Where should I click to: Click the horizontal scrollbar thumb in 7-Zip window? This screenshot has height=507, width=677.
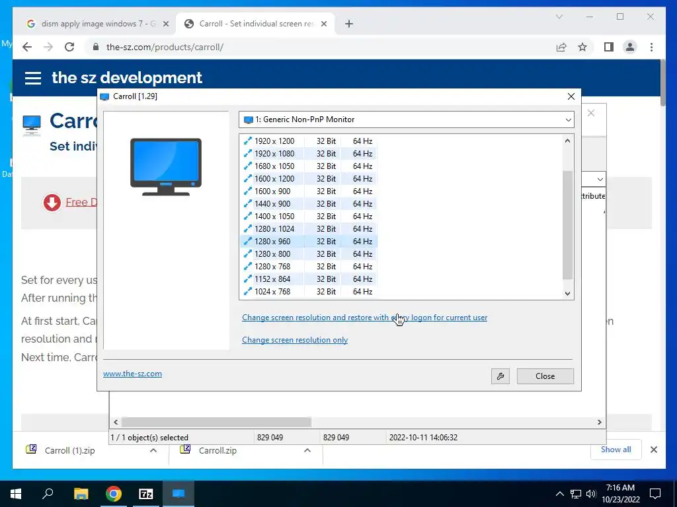pyautogui.click(x=216, y=422)
